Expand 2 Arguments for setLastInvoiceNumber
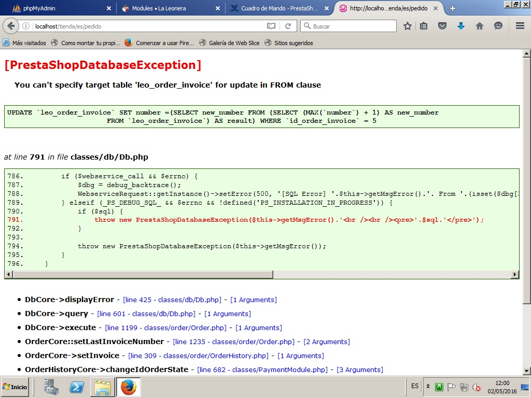The image size is (531, 398). (327, 342)
